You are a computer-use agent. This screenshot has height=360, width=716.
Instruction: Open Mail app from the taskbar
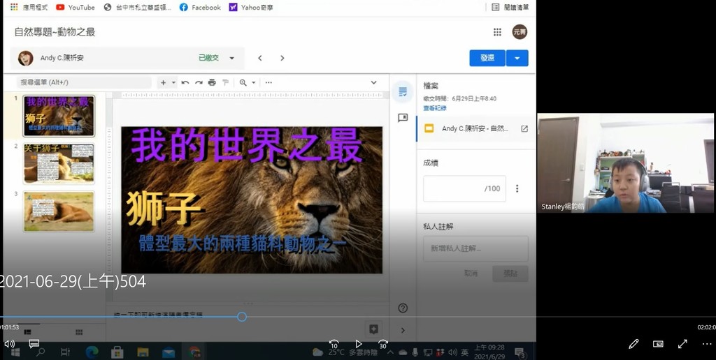169,352
